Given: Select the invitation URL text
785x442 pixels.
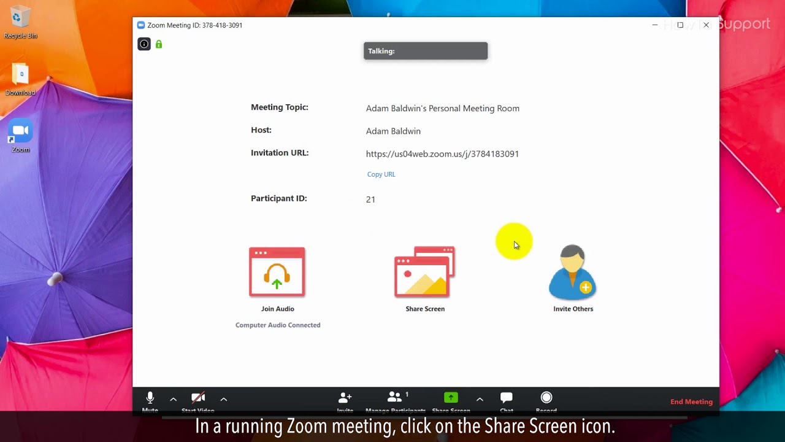Looking at the screenshot, I should [x=442, y=154].
